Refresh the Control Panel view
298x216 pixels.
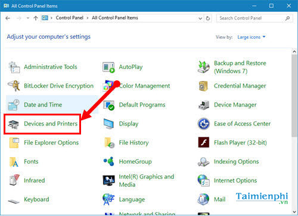tap(208, 18)
